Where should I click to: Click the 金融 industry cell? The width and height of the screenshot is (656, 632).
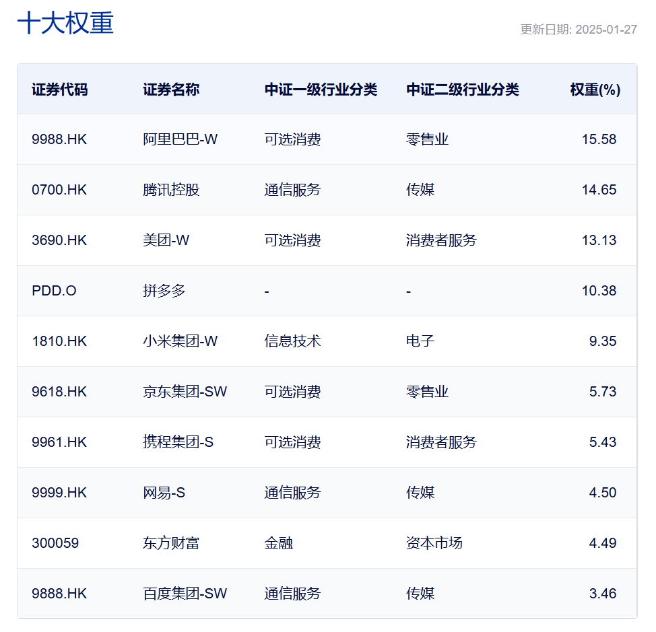(x=279, y=543)
